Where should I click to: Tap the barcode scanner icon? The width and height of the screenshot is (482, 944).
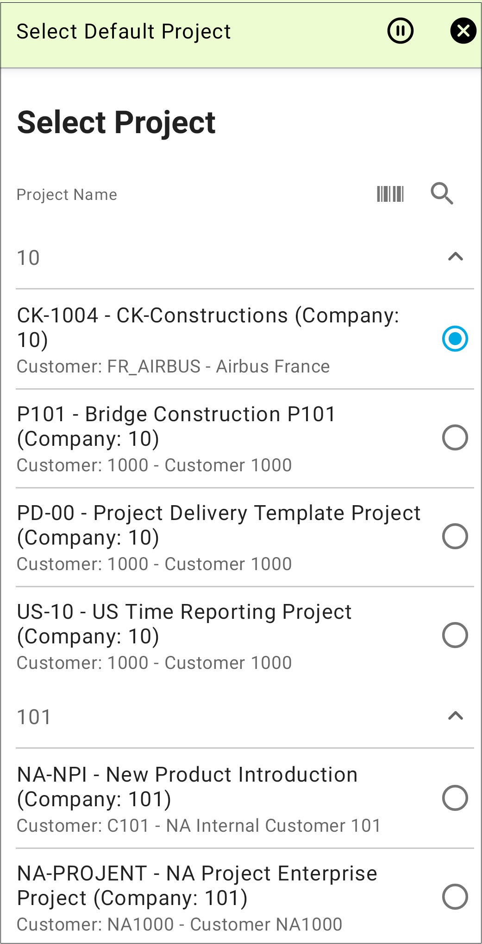(x=390, y=194)
